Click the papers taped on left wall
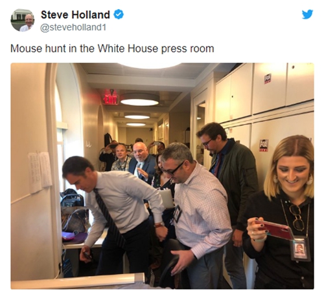This screenshot has height=294, width=324. 40,172
